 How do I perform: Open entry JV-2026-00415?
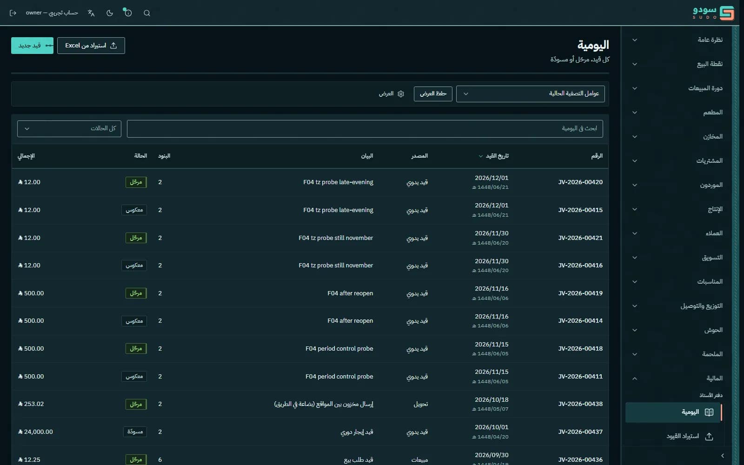[x=580, y=210]
